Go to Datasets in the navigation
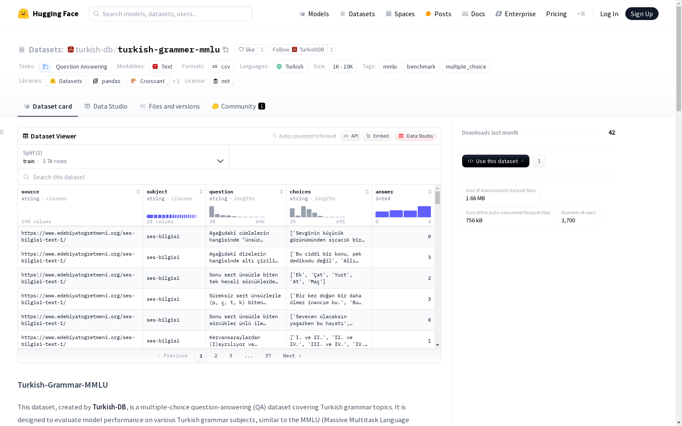682x426 pixels. point(357,14)
